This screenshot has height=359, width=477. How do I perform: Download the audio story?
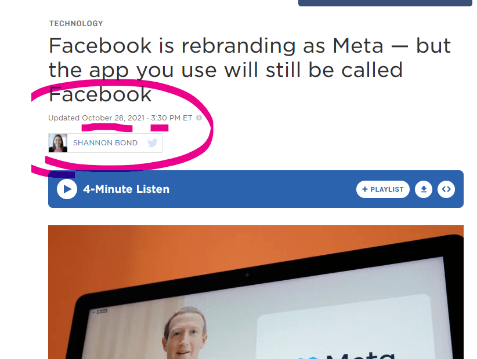click(424, 189)
